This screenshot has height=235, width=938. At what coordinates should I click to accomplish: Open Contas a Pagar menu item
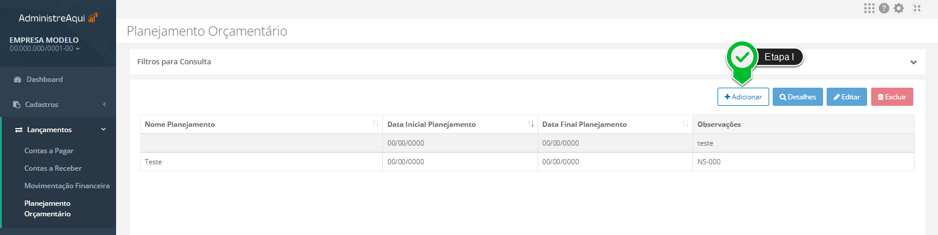coord(49,151)
